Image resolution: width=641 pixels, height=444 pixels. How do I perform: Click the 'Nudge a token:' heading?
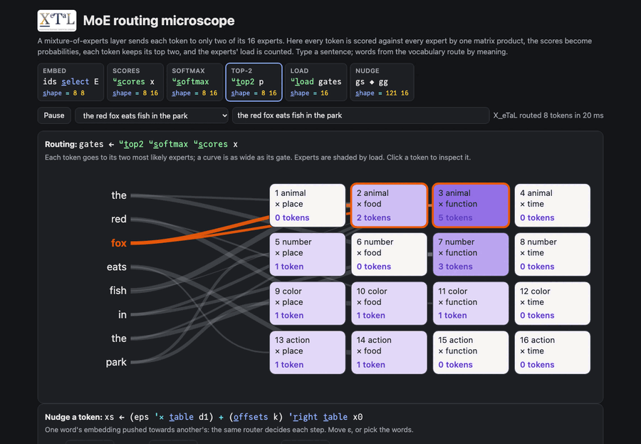(x=73, y=417)
